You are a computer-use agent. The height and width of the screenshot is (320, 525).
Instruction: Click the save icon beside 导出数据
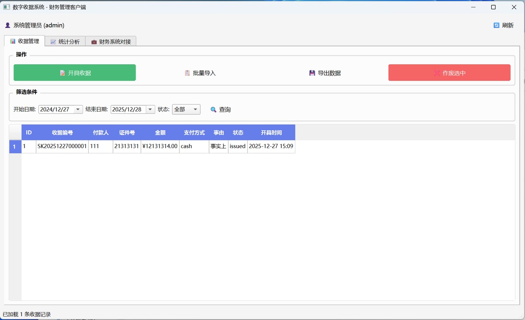311,73
